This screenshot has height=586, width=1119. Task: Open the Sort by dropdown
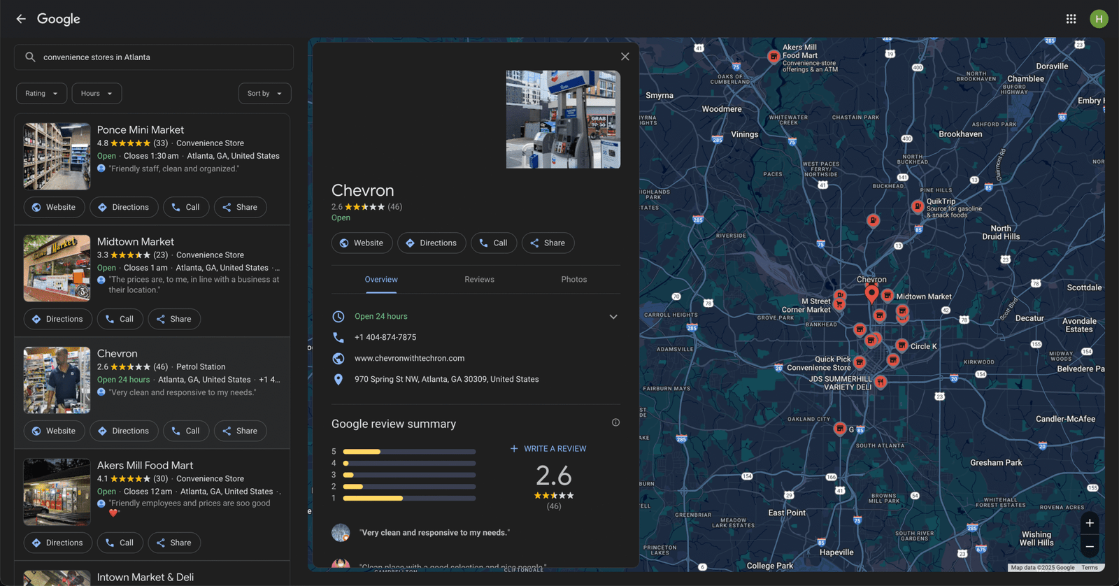coord(264,94)
